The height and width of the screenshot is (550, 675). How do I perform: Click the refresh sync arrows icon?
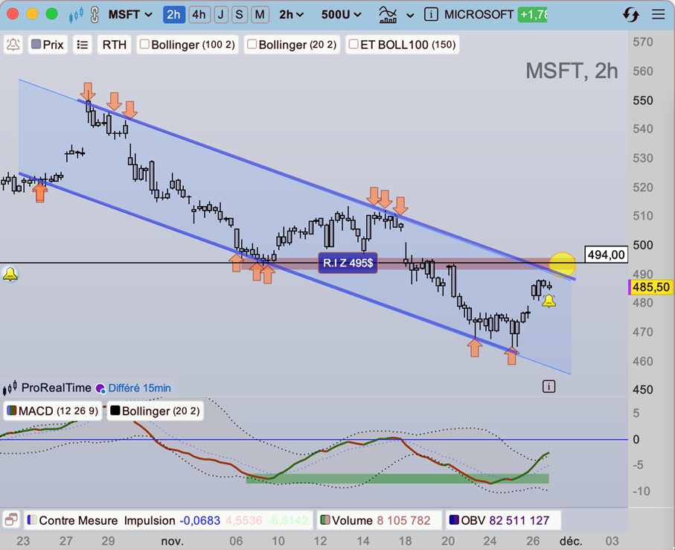tap(630, 15)
